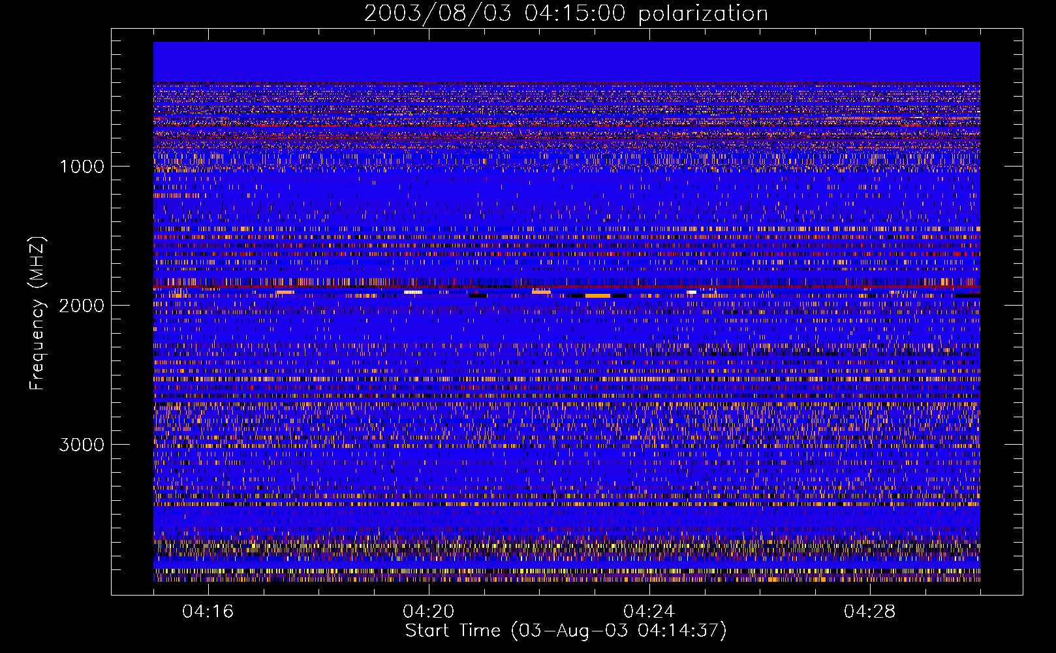Click the 04:20 time tick label
The width and height of the screenshot is (1056, 653).
click(428, 612)
